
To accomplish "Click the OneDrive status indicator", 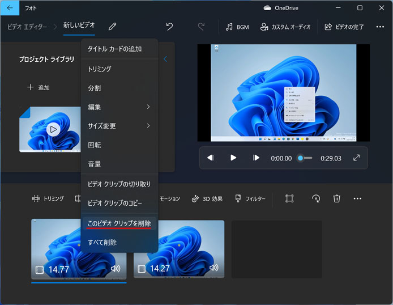I will pos(281,8).
